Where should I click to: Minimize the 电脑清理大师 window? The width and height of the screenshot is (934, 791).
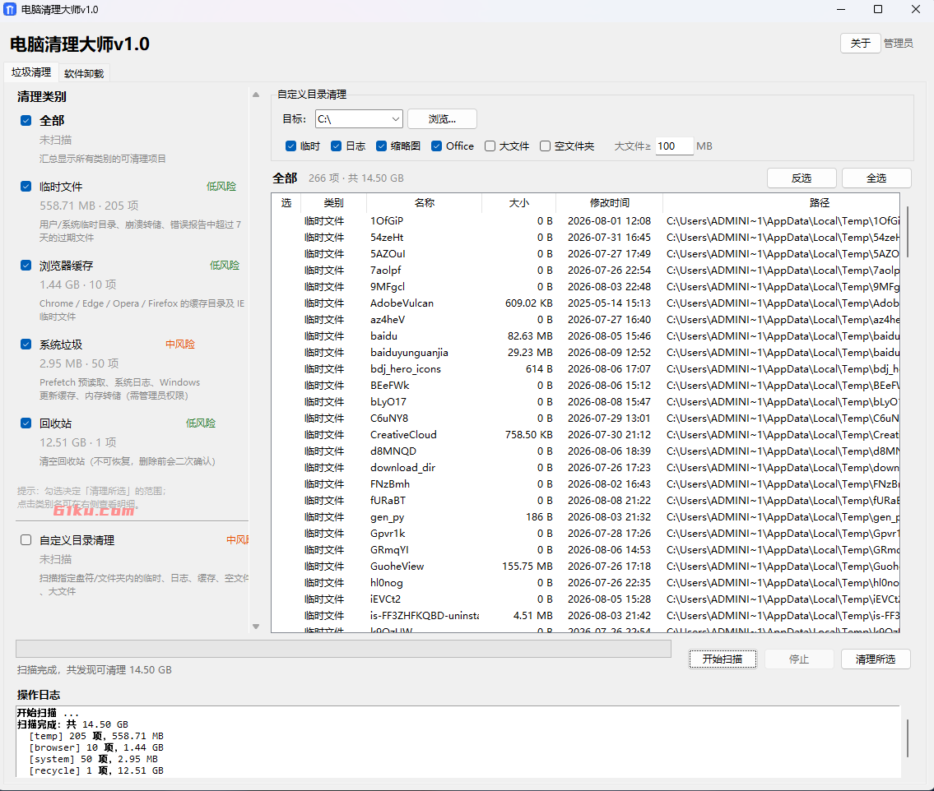pos(841,10)
